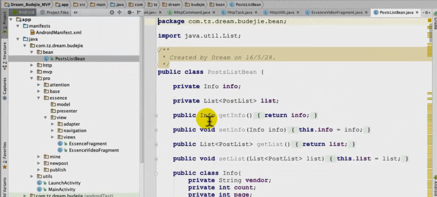This screenshot has width=437, height=197.
Task: Click the Collapse All icon in project panel
Action: (119, 12)
